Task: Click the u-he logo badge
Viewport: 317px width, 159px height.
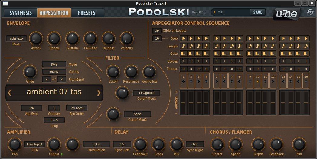Action: pyautogui.click(x=287, y=14)
